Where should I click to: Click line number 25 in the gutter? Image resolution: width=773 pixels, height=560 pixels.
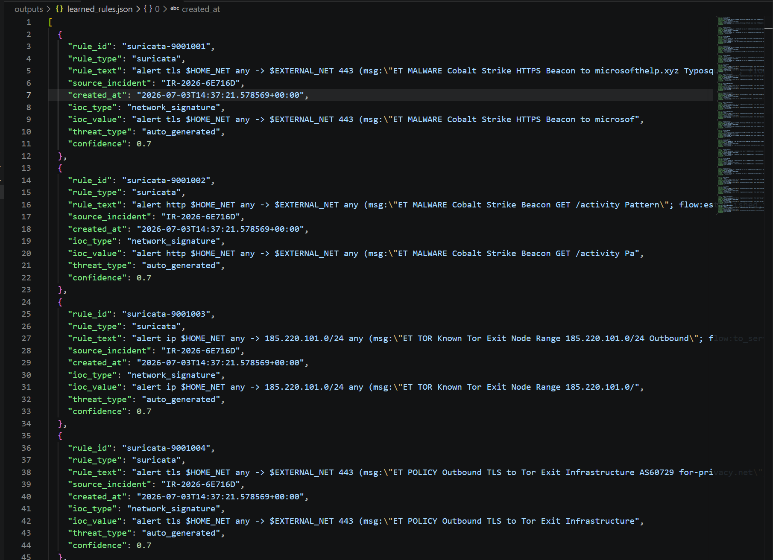click(26, 314)
